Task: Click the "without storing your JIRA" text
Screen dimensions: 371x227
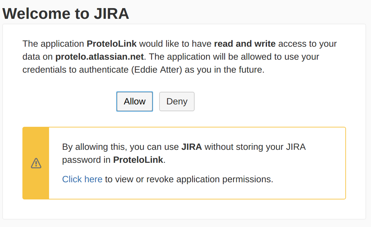Action: click(x=255, y=147)
